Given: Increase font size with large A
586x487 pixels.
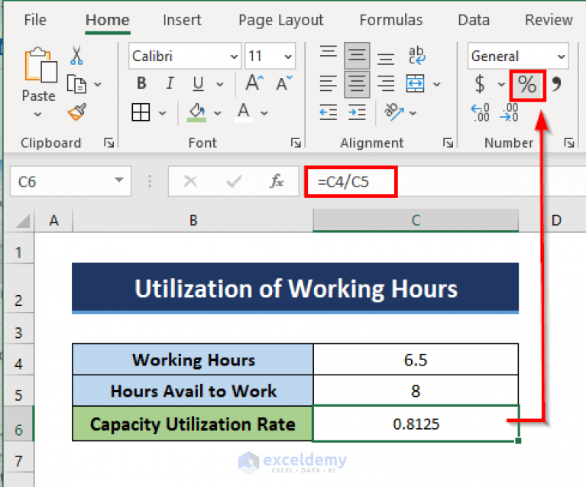Looking at the screenshot, I should pos(254,83).
